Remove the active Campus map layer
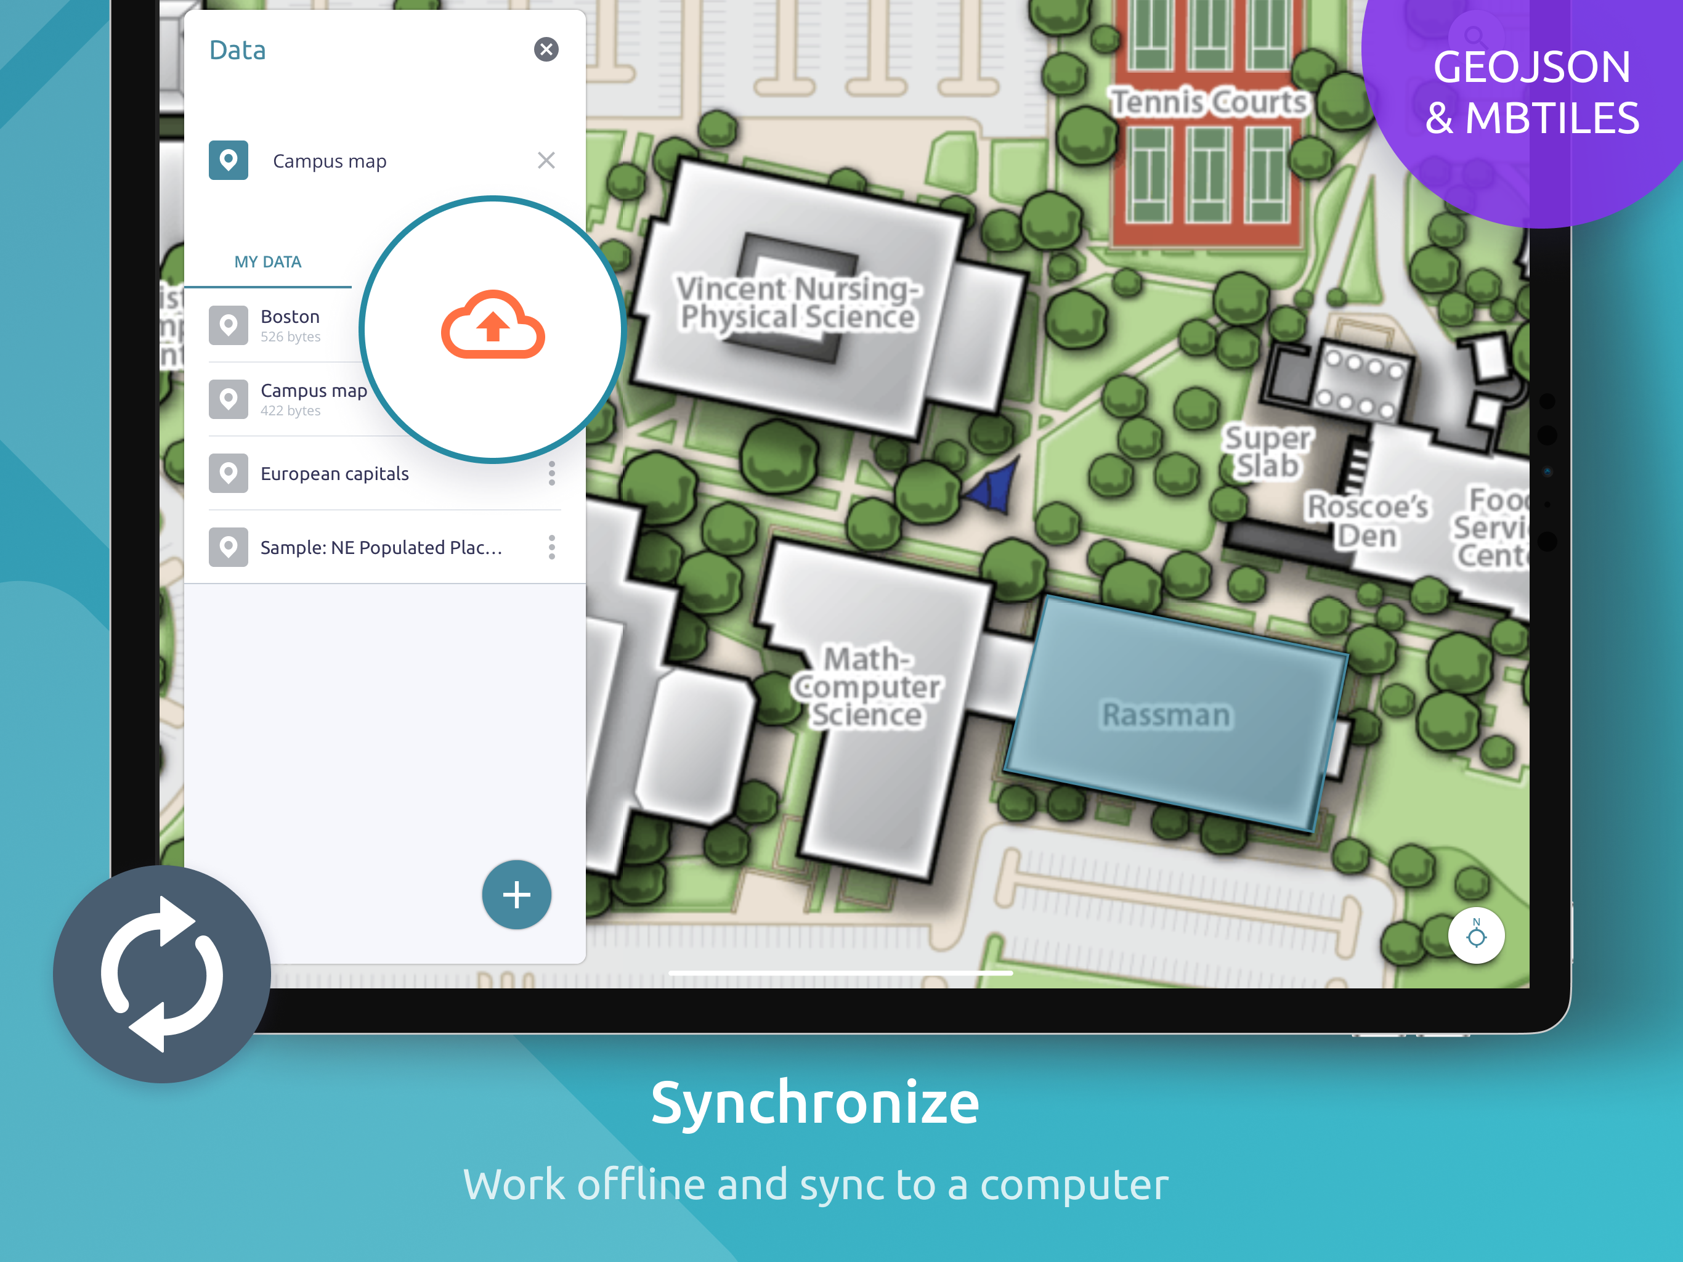Image resolution: width=1683 pixels, height=1262 pixels. [546, 161]
